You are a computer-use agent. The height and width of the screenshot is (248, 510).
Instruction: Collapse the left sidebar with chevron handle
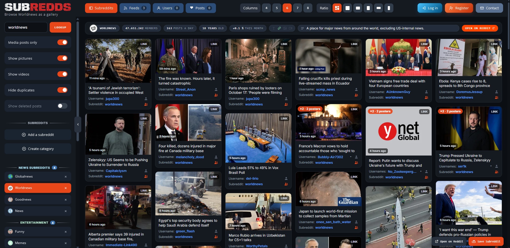(x=78, y=124)
